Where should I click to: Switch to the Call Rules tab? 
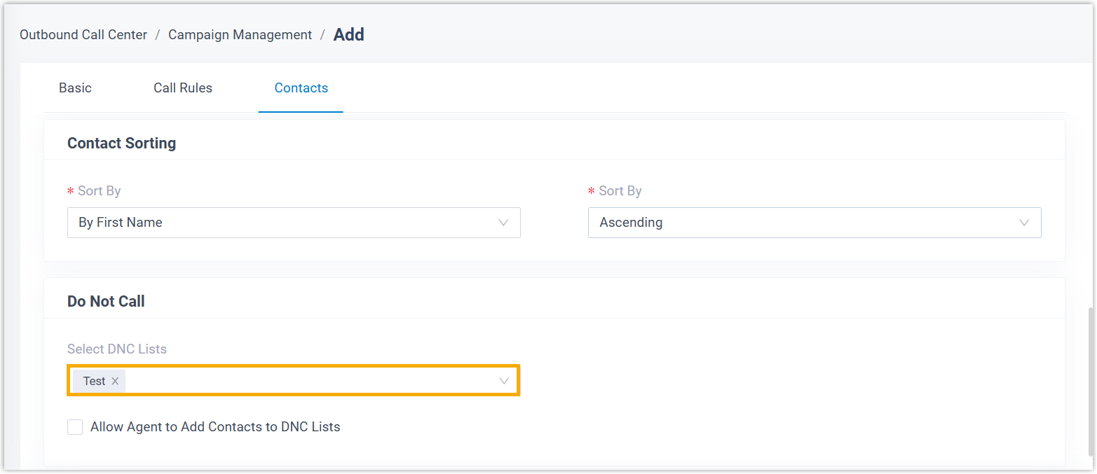pyautogui.click(x=183, y=88)
